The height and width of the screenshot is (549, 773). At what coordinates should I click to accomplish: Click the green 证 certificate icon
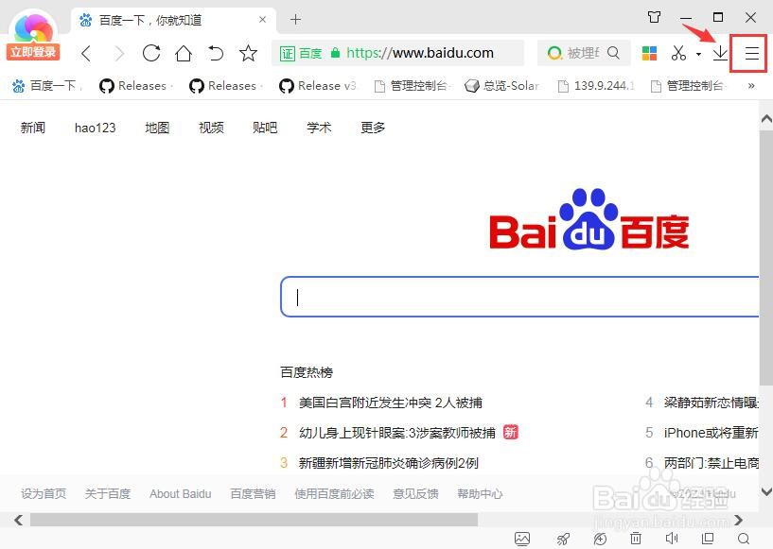[287, 53]
